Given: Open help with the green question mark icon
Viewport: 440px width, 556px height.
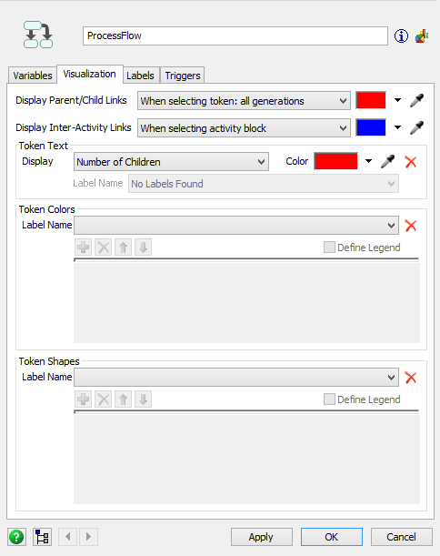Looking at the screenshot, I should point(16,537).
